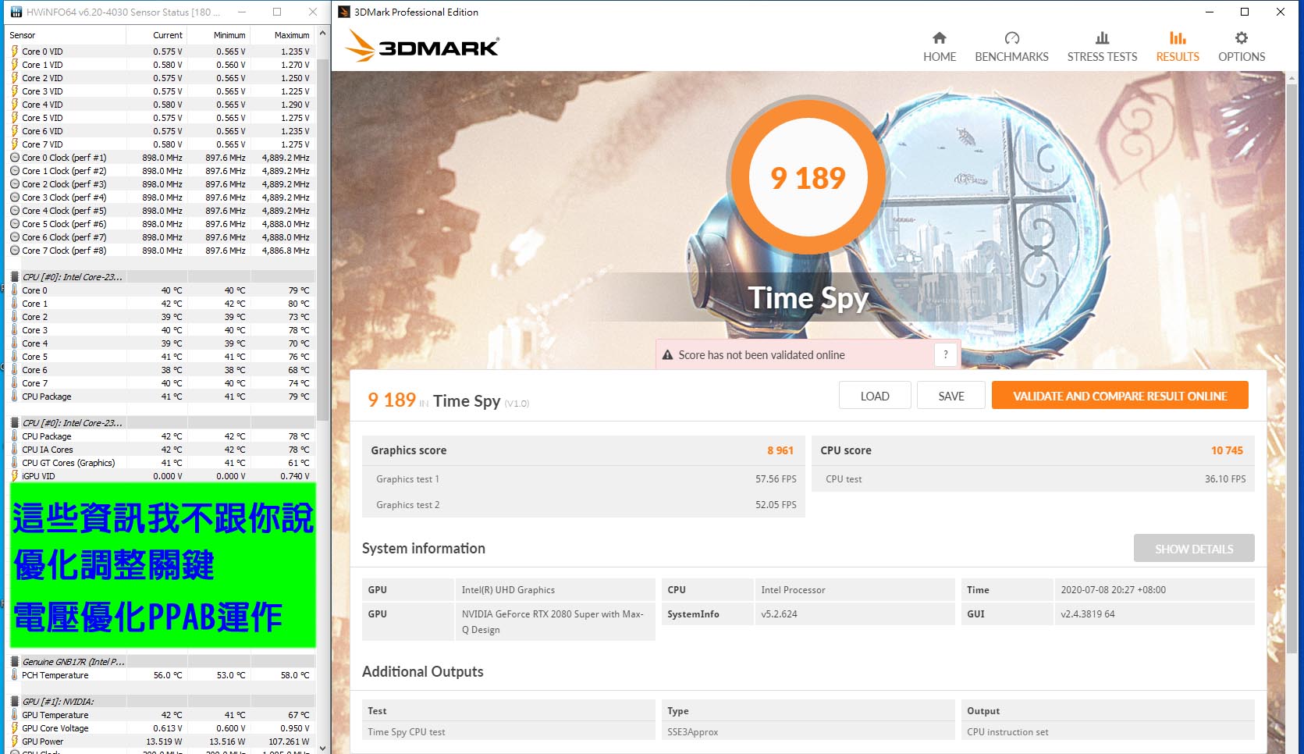Click the home house icon
1304x754 pixels.
pyautogui.click(x=940, y=37)
